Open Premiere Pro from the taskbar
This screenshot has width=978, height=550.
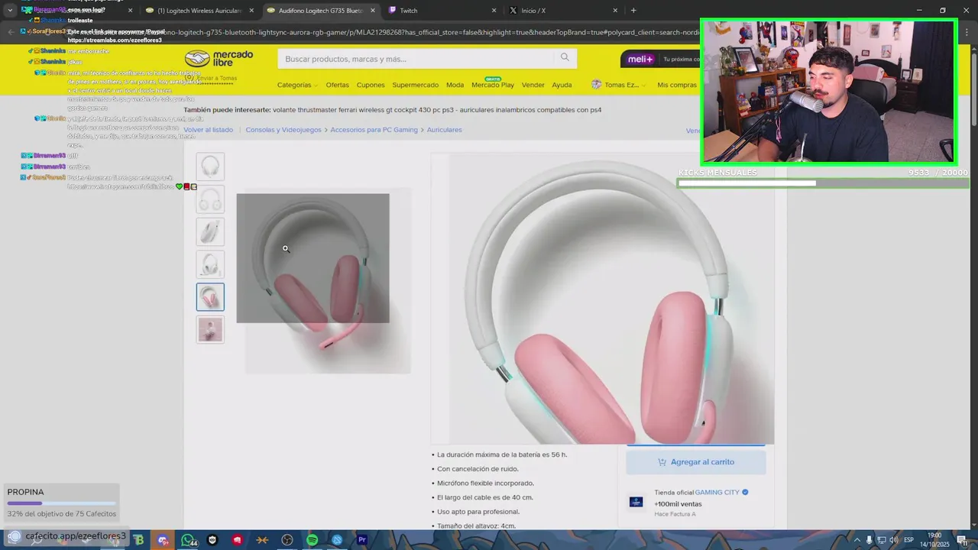click(362, 540)
